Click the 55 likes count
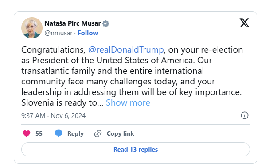 pos(39,133)
